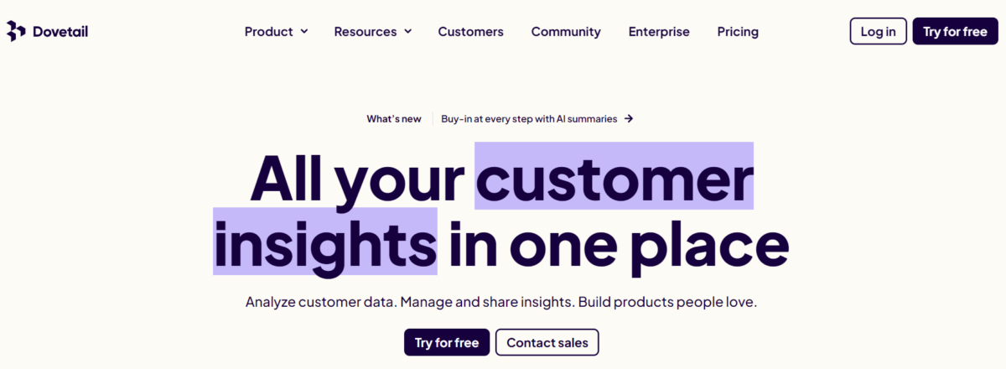Click the arrow icon after AI summaries
The height and width of the screenshot is (369, 1006).
pyautogui.click(x=629, y=119)
